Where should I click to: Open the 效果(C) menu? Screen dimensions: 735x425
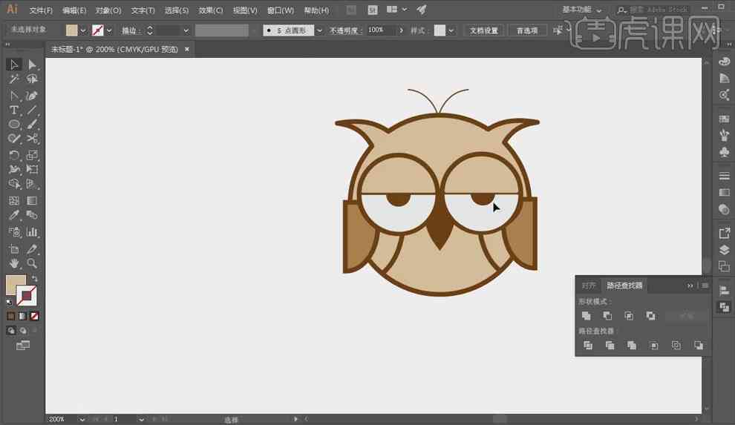[210, 10]
